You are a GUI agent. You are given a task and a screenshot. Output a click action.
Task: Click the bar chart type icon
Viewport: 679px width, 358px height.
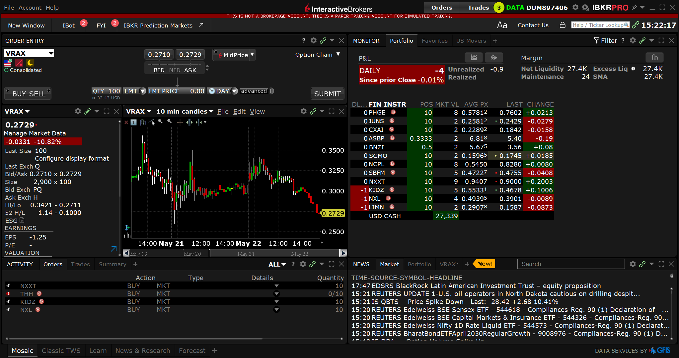pos(143,122)
